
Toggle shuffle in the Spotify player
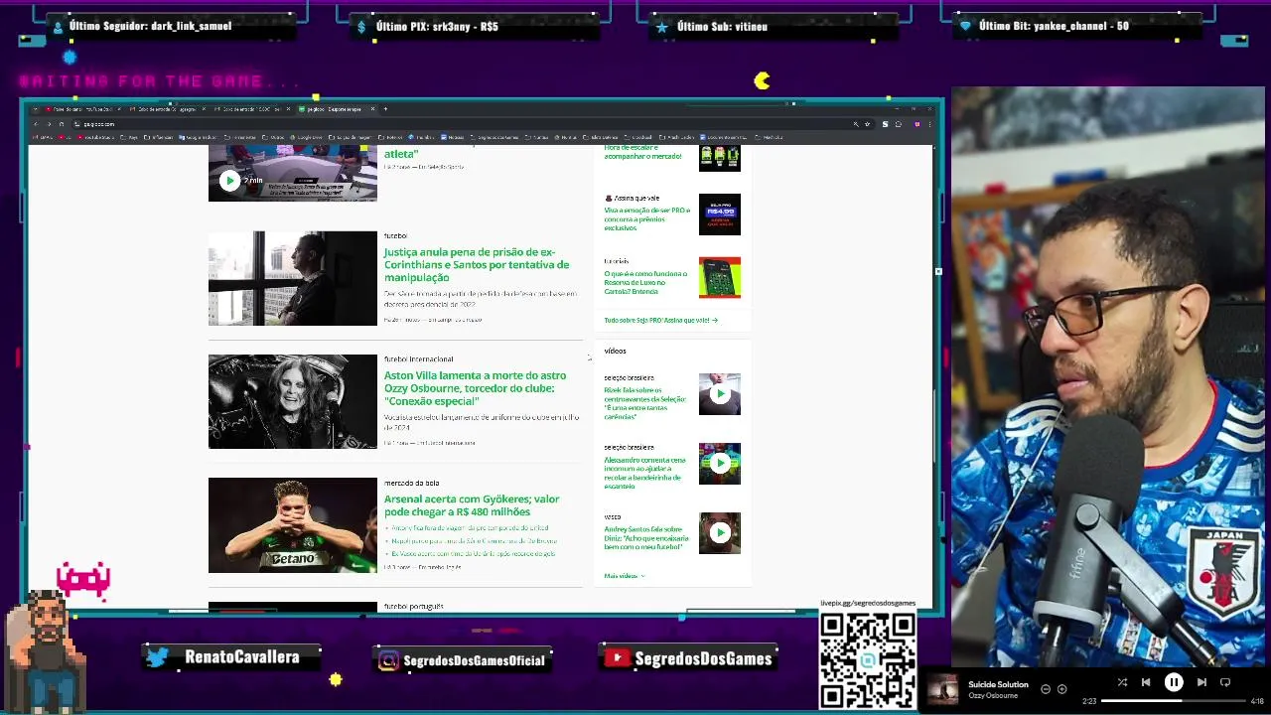[x=1122, y=682]
